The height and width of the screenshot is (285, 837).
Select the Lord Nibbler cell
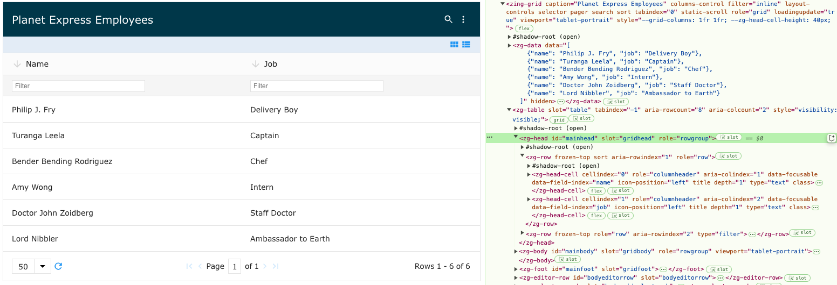(x=122, y=239)
